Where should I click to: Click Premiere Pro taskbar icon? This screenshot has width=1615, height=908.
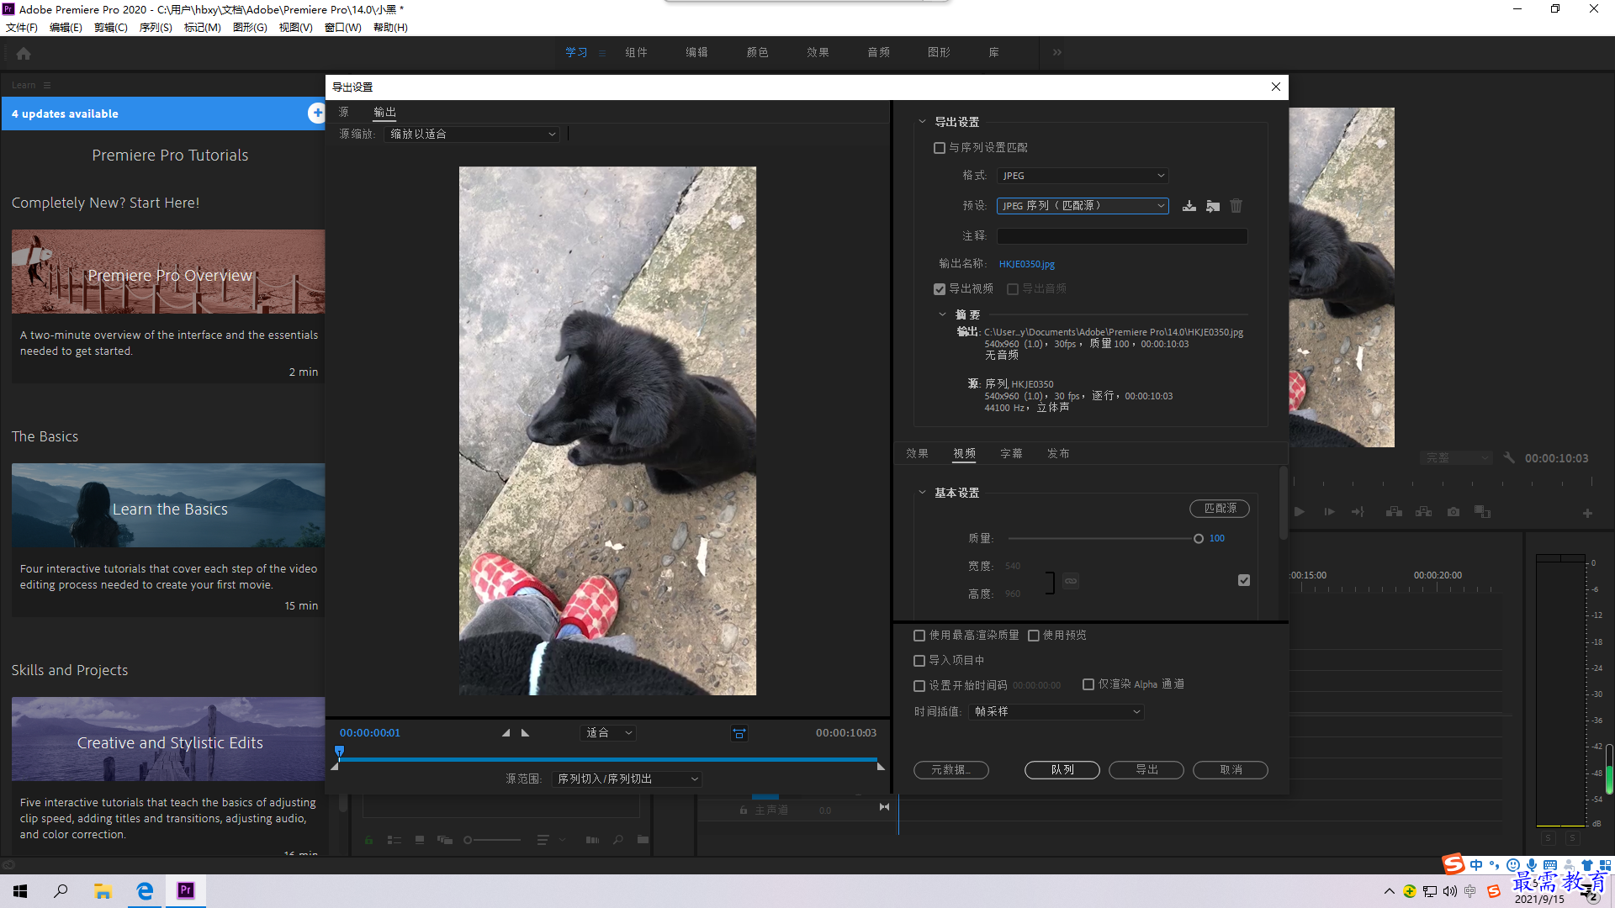click(186, 890)
